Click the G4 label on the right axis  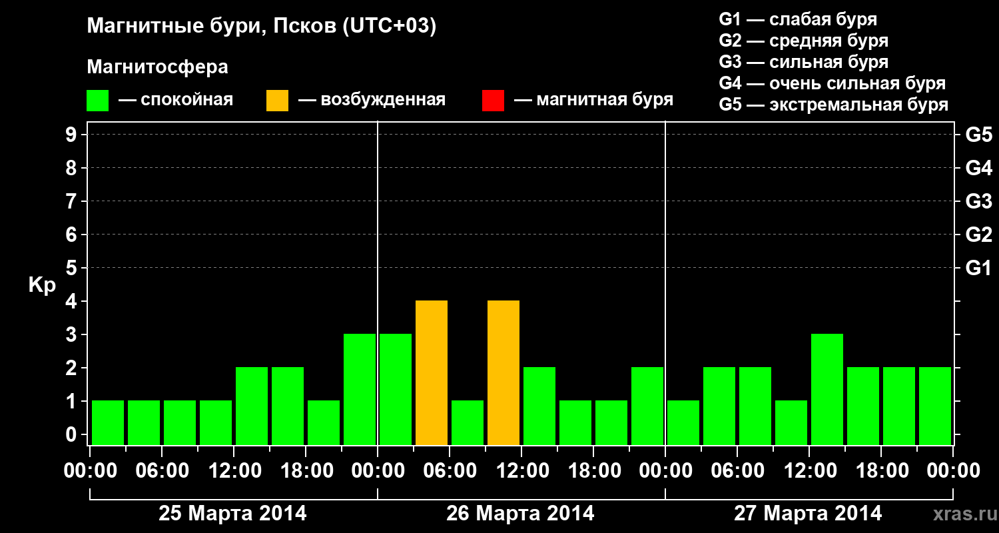pyautogui.click(x=978, y=168)
